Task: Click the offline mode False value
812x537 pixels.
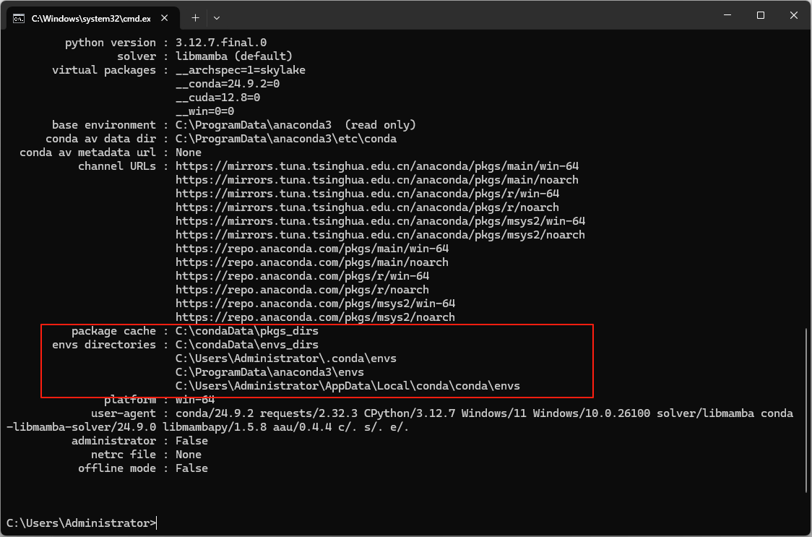Action: tap(191, 468)
